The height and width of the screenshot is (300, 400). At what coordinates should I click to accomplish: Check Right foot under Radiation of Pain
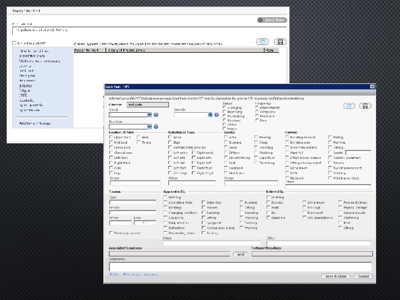[x=194, y=168]
